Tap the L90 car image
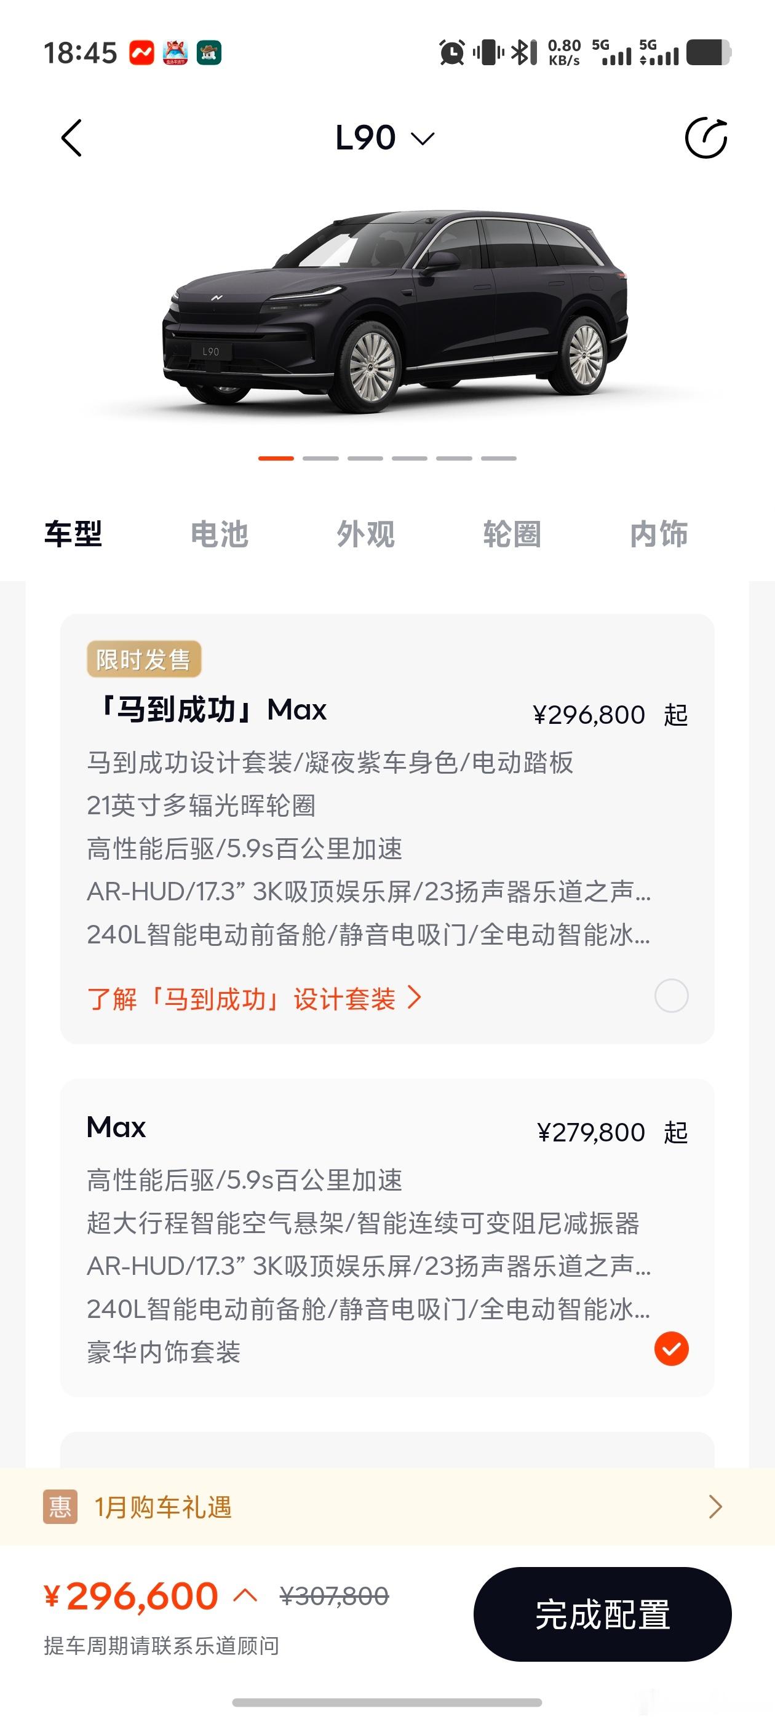 click(x=394, y=311)
